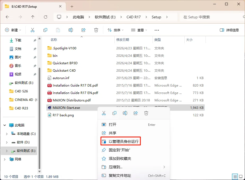Click the Copy icon in the main toolbar
This screenshot has width=245, height=180.
[45, 30]
